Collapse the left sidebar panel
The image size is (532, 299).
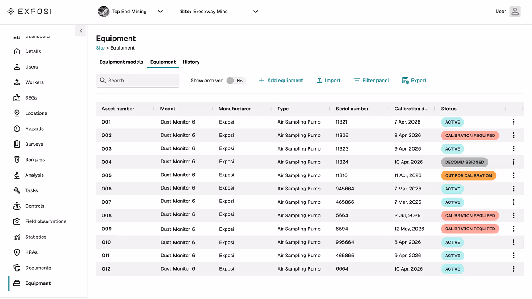[81, 31]
